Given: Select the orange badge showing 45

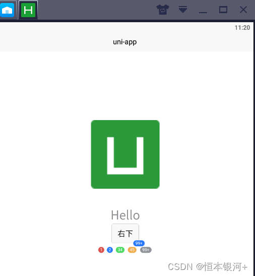Looking at the screenshot, I should (132, 250).
